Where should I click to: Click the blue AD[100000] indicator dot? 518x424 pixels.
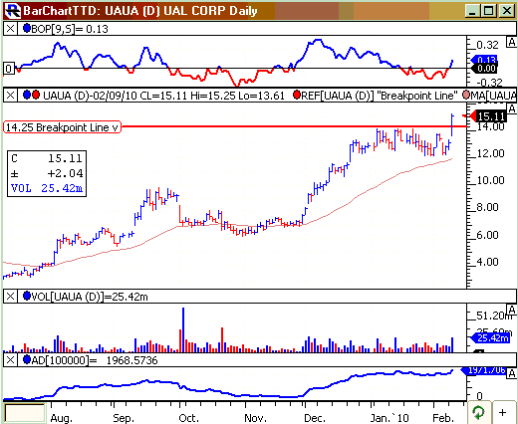pos(27,359)
